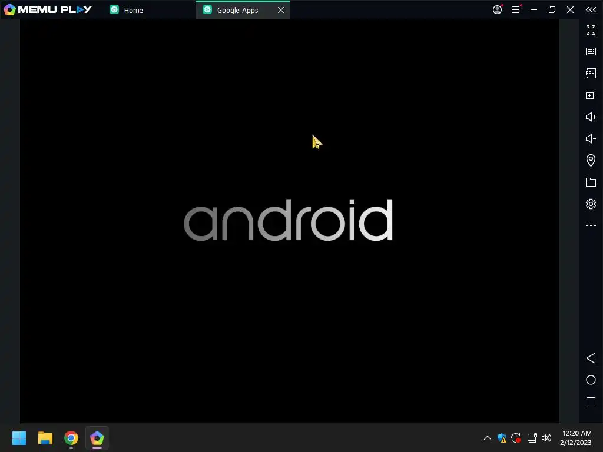Increase emulator volume
Image resolution: width=603 pixels, height=452 pixels.
coord(591,117)
